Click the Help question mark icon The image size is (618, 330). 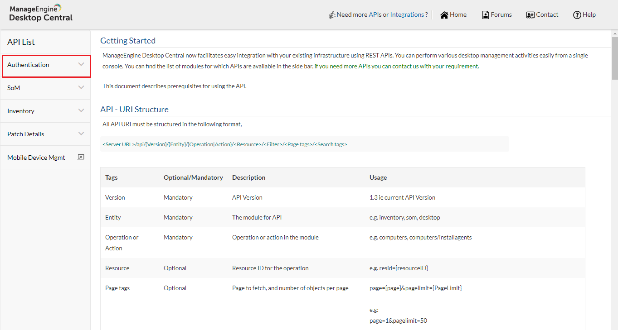pos(577,15)
